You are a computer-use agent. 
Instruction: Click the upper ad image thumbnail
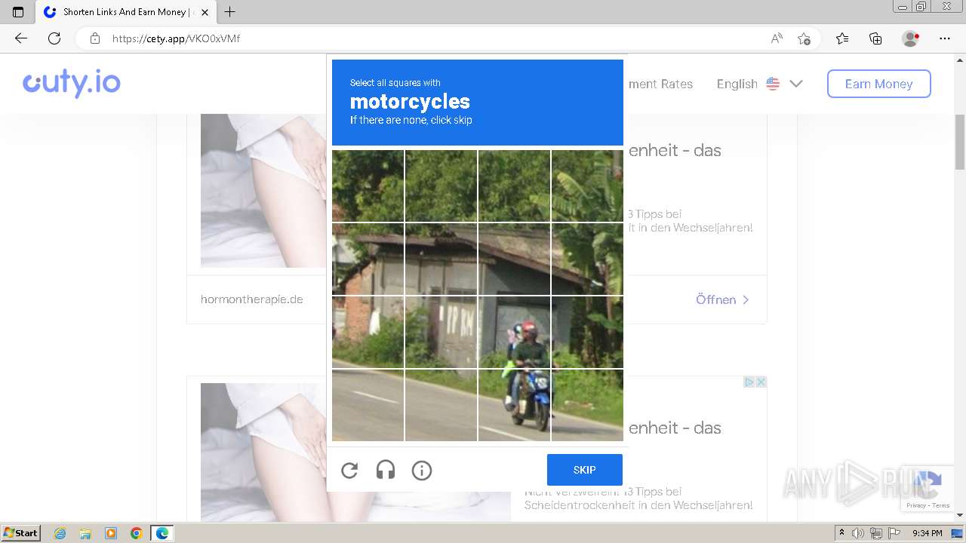pyautogui.click(x=263, y=190)
